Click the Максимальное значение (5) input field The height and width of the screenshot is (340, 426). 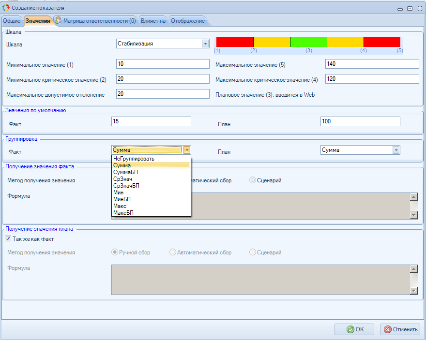372,64
